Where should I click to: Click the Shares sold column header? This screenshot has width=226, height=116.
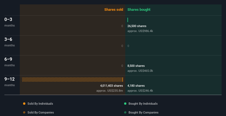tap(114, 10)
